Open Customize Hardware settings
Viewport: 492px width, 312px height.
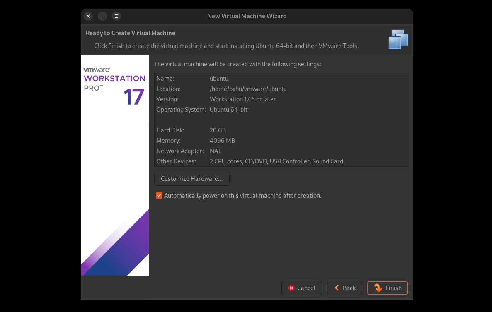click(191, 179)
